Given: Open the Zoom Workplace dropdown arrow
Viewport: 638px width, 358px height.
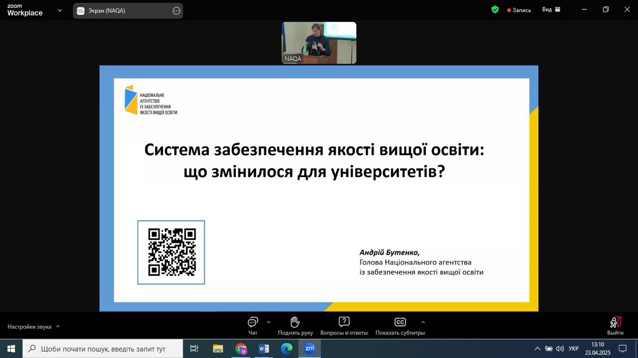Looking at the screenshot, I should [60, 10].
